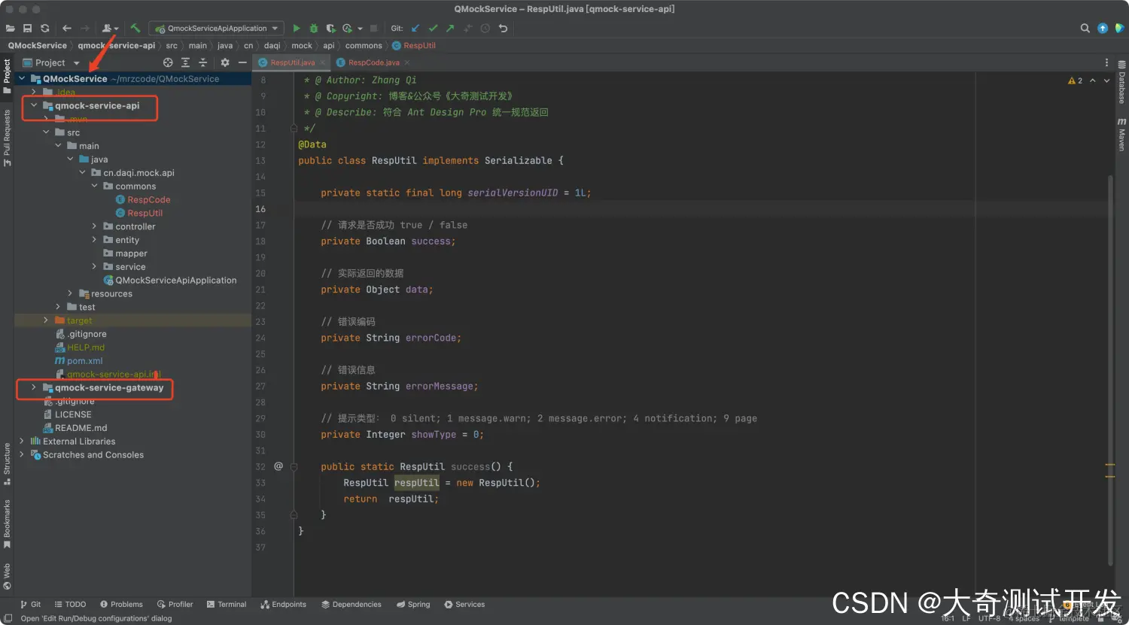Expand the test folder
Screen dimensions: 1129x625
(x=58, y=307)
